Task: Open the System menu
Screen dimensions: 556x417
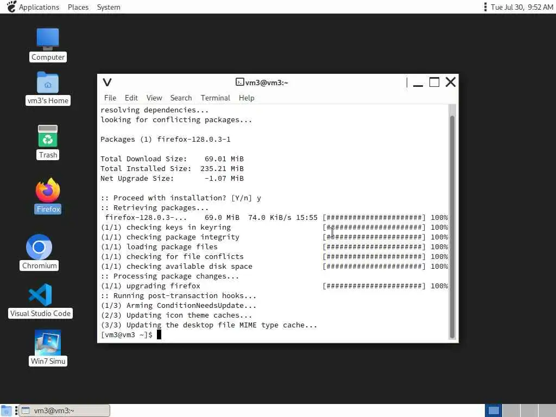Action: point(109,7)
